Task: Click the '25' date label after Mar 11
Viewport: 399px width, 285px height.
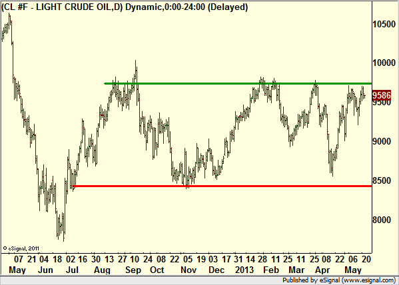Action: pos(315,260)
